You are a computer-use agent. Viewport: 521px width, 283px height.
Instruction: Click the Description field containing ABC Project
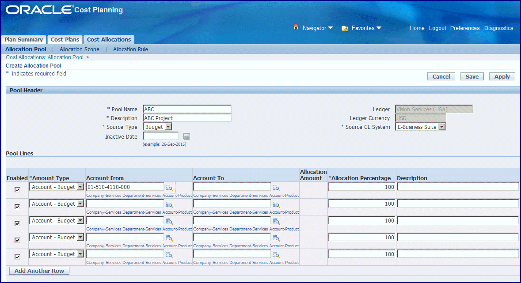click(187, 118)
